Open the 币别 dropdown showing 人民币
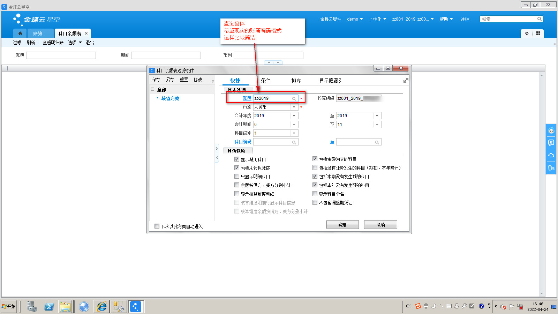This screenshot has width=558, height=314. click(x=294, y=107)
